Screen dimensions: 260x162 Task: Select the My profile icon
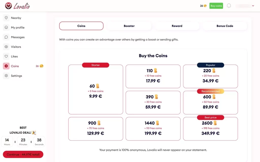(x=6, y=27)
